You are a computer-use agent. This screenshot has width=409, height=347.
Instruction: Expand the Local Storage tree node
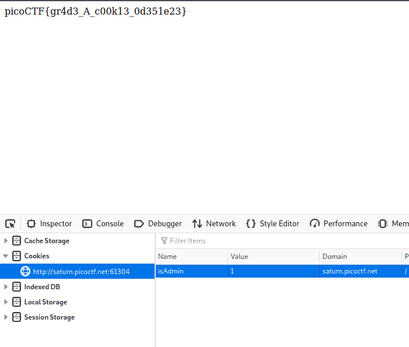coord(6,302)
